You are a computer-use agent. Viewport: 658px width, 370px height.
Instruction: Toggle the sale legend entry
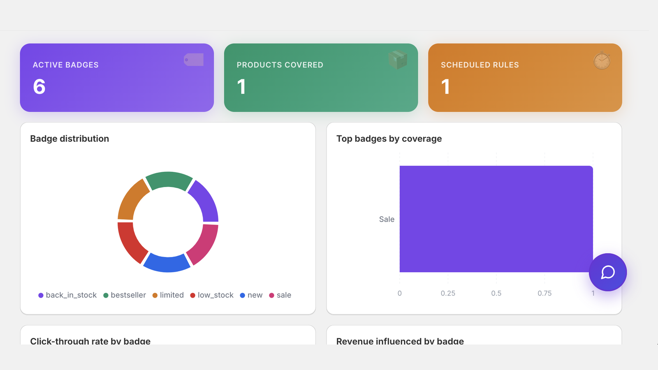pyautogui.click(x=280, y=295)
